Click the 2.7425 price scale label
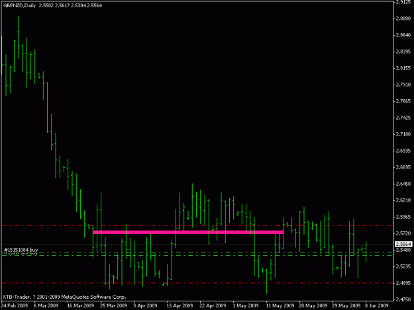Viewport: 414px width, 310px height. coord(403,118)
